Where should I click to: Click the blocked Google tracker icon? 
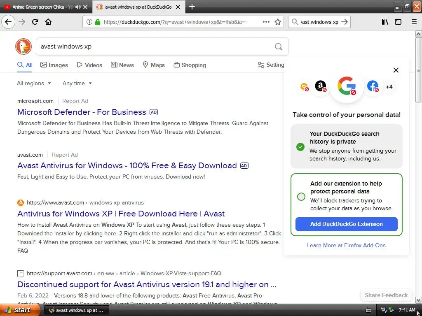[x=347, y=86]
